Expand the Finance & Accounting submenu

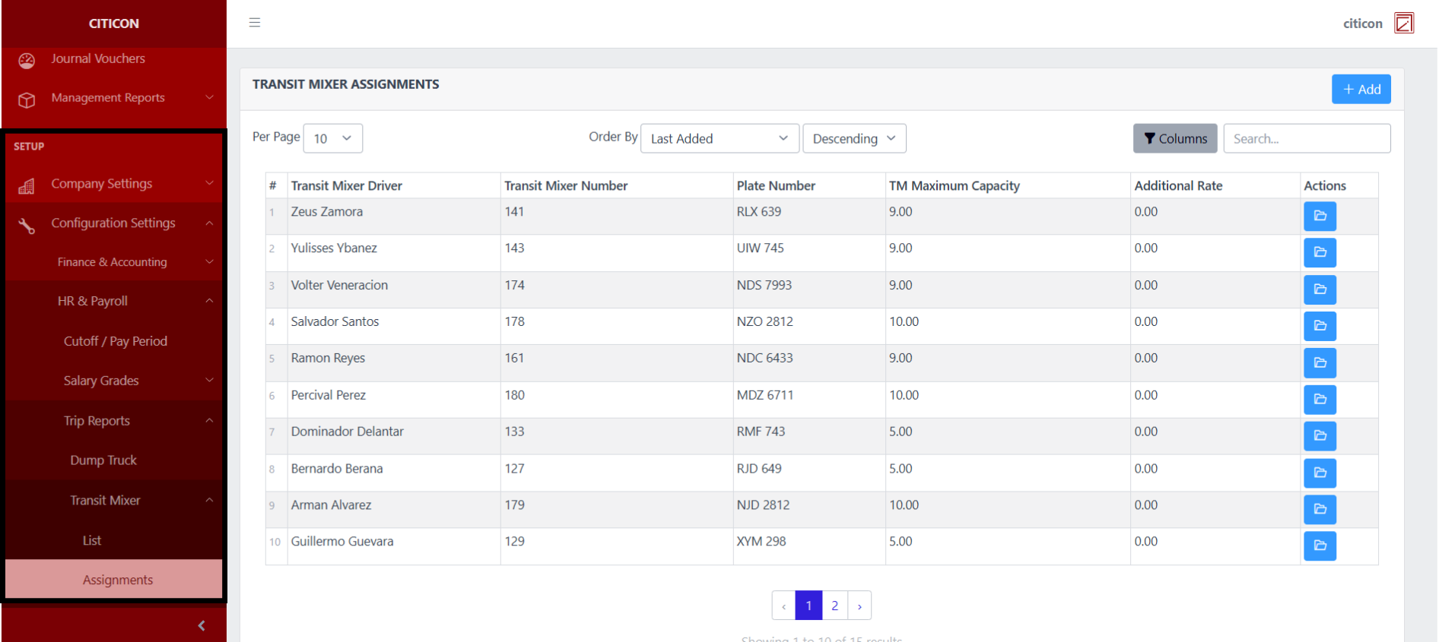[x=209, y=261]
